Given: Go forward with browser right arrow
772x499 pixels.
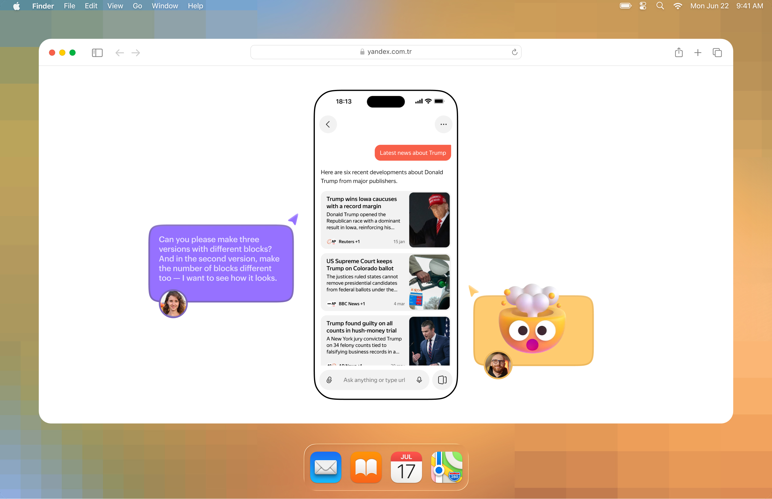Looking at the screenshot, I should click(x=136, y=52).
